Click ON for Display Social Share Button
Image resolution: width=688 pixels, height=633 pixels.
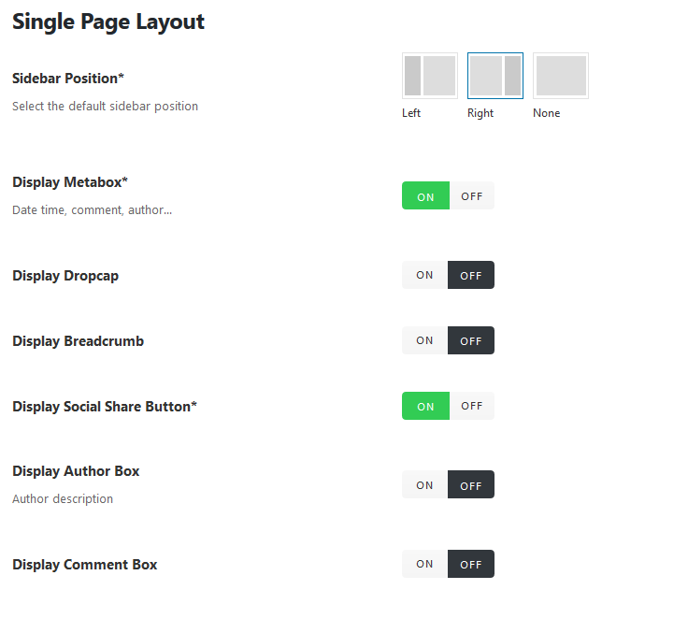pyautogui.click(x=425, y=407)
